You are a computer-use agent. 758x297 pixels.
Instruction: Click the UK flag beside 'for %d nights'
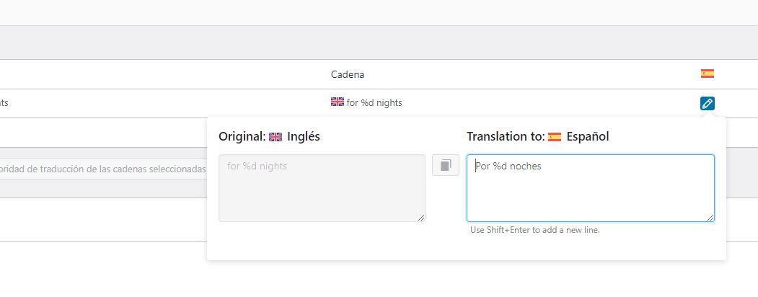pos(337,102)
